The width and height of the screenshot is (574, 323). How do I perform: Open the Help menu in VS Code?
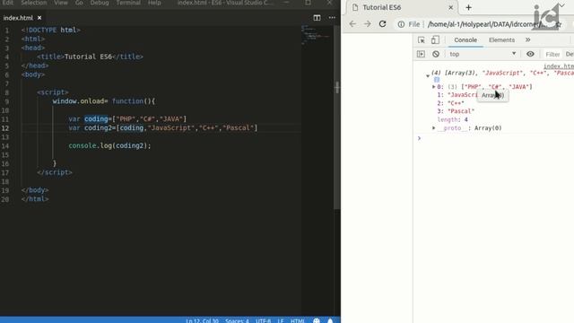[x=154, y=3]
